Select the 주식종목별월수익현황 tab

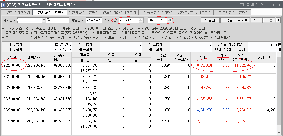pos(156,12)
